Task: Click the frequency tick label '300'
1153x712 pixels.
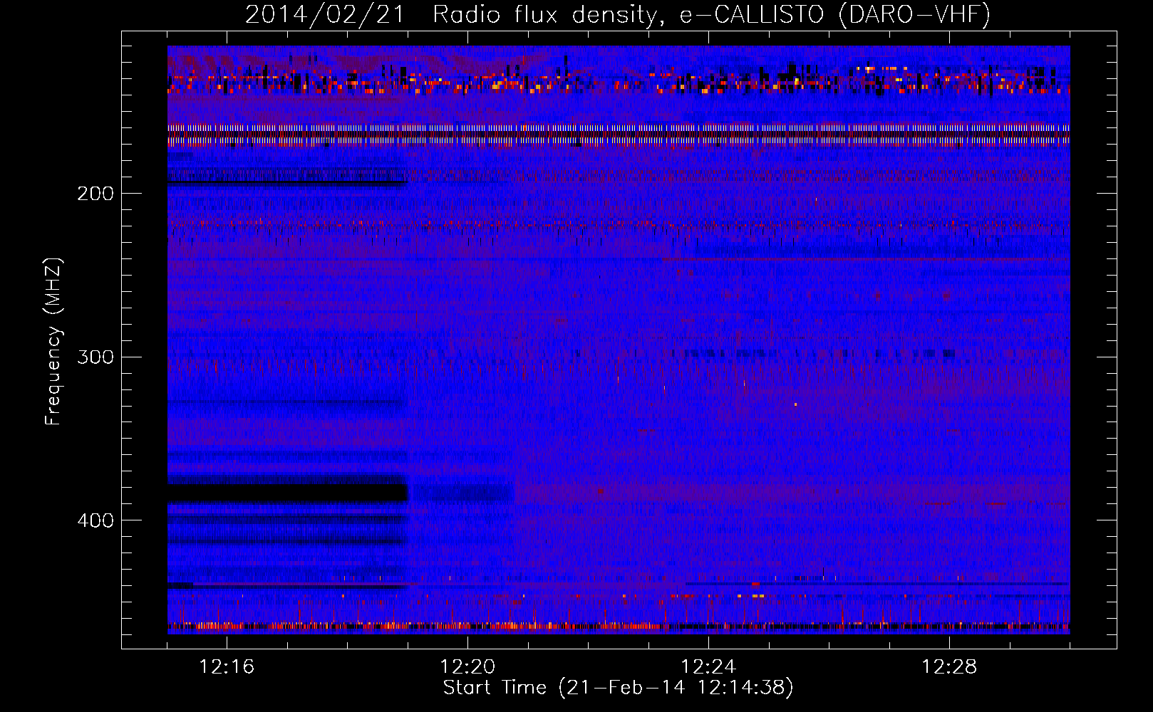Action: (95, 357)
